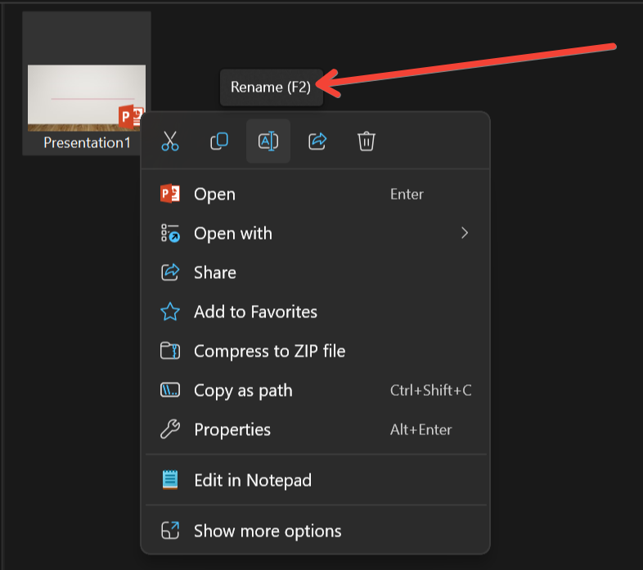The width and height of the screenshot is (643, 570).
Task: Click the Notepad icon in the menu
Action: click(170, 480)
